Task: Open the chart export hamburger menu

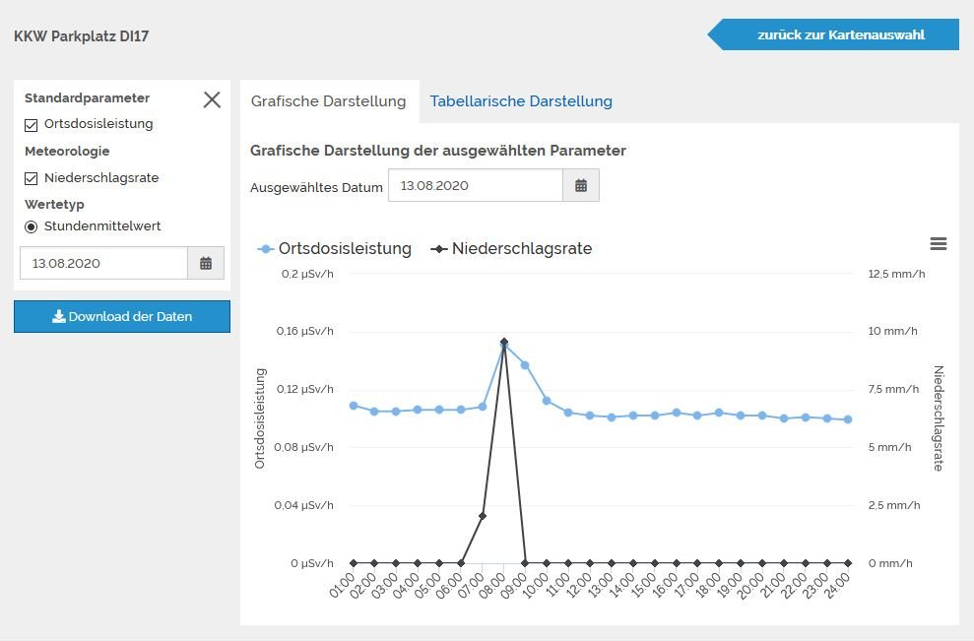Action: 938,243
